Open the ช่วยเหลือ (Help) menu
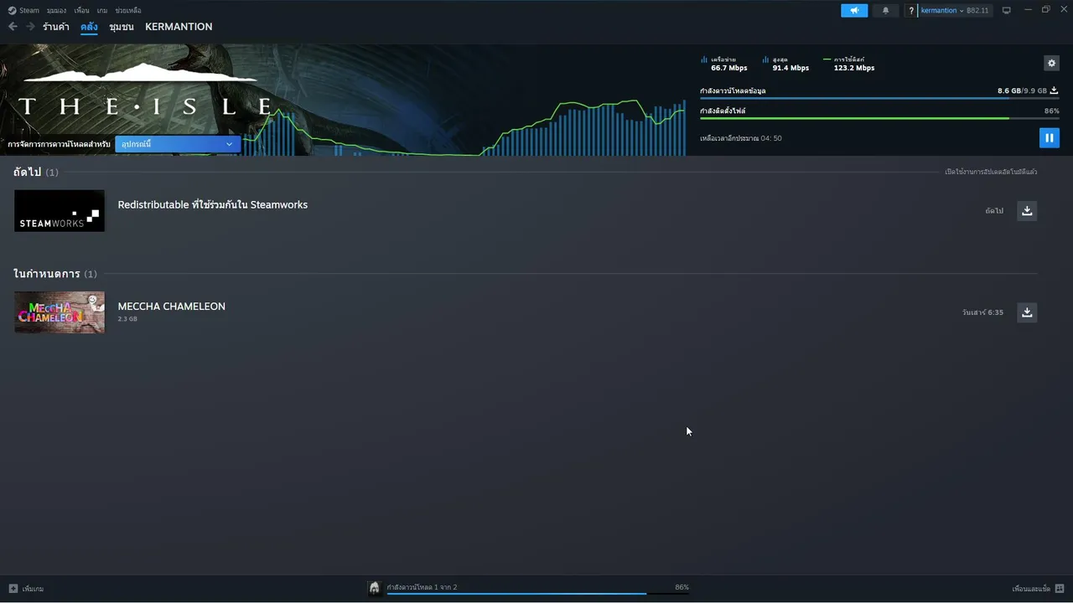Viewport: 1073px width, 603px height. pyautogui.click(x=128, y=11)
